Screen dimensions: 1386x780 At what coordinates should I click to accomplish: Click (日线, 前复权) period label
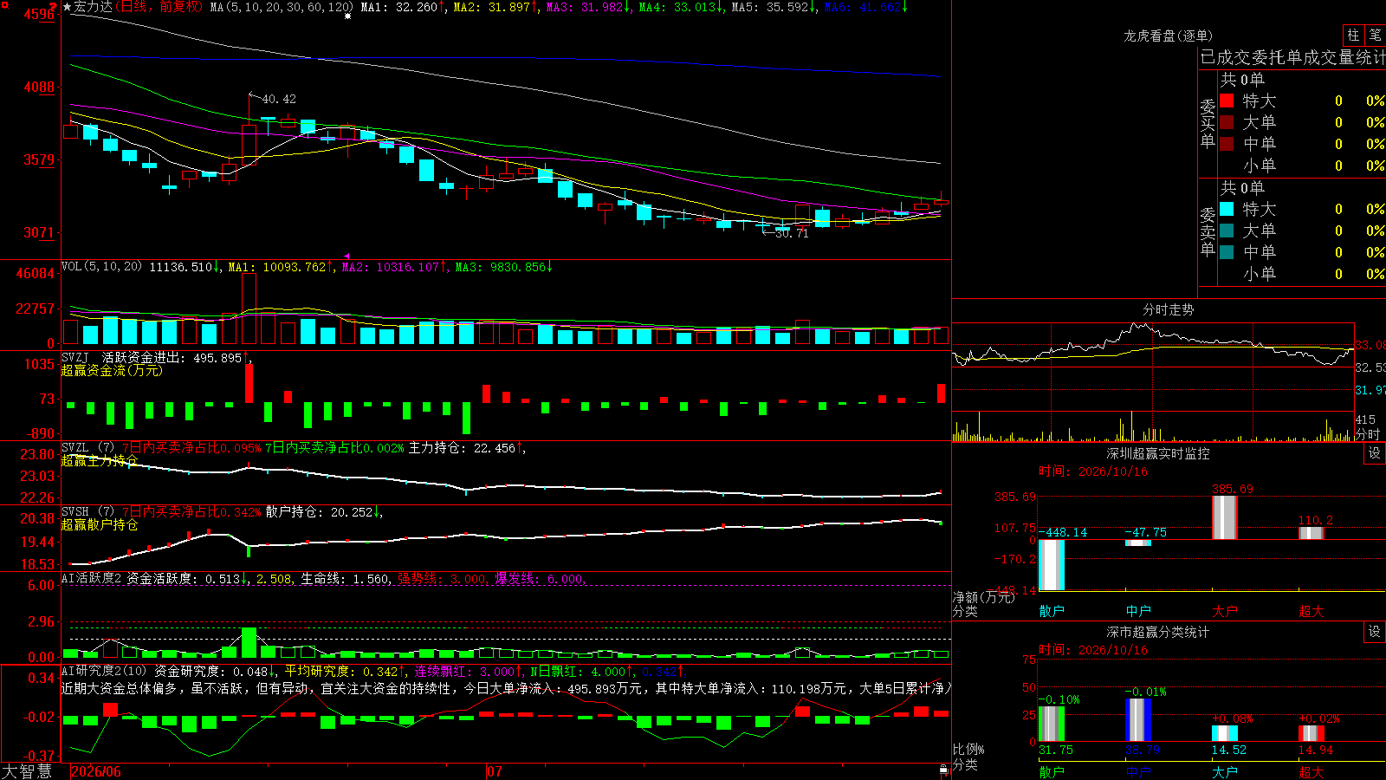pos(159,7)
